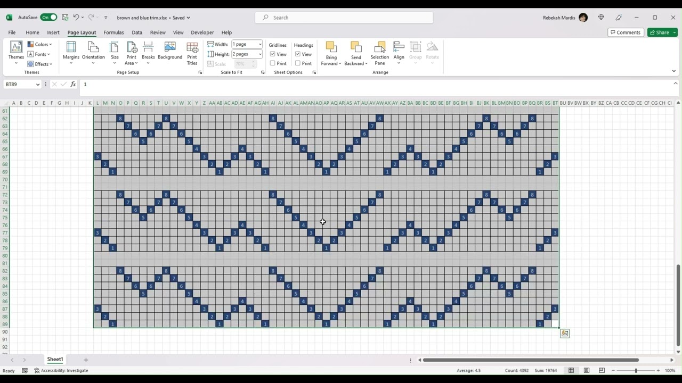Open the Width scale-to-fit dropdown
Screen dimensions: 682x383
point(260,45)
